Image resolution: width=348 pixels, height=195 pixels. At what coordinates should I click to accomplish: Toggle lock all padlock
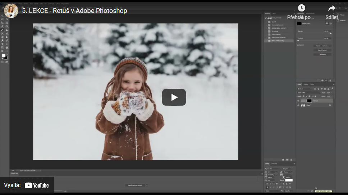tap(315, 96)
